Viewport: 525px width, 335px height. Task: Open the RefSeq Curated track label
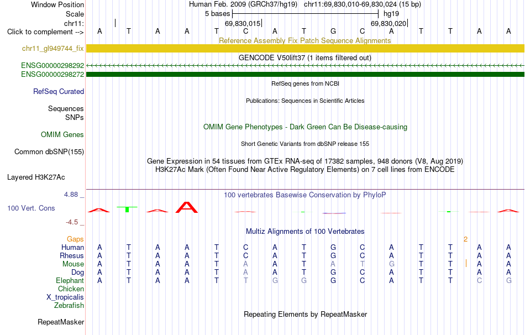point(59,91)
